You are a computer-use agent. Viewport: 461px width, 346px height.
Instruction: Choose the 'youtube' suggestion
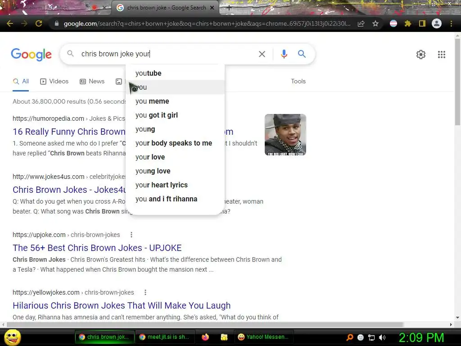175,73
